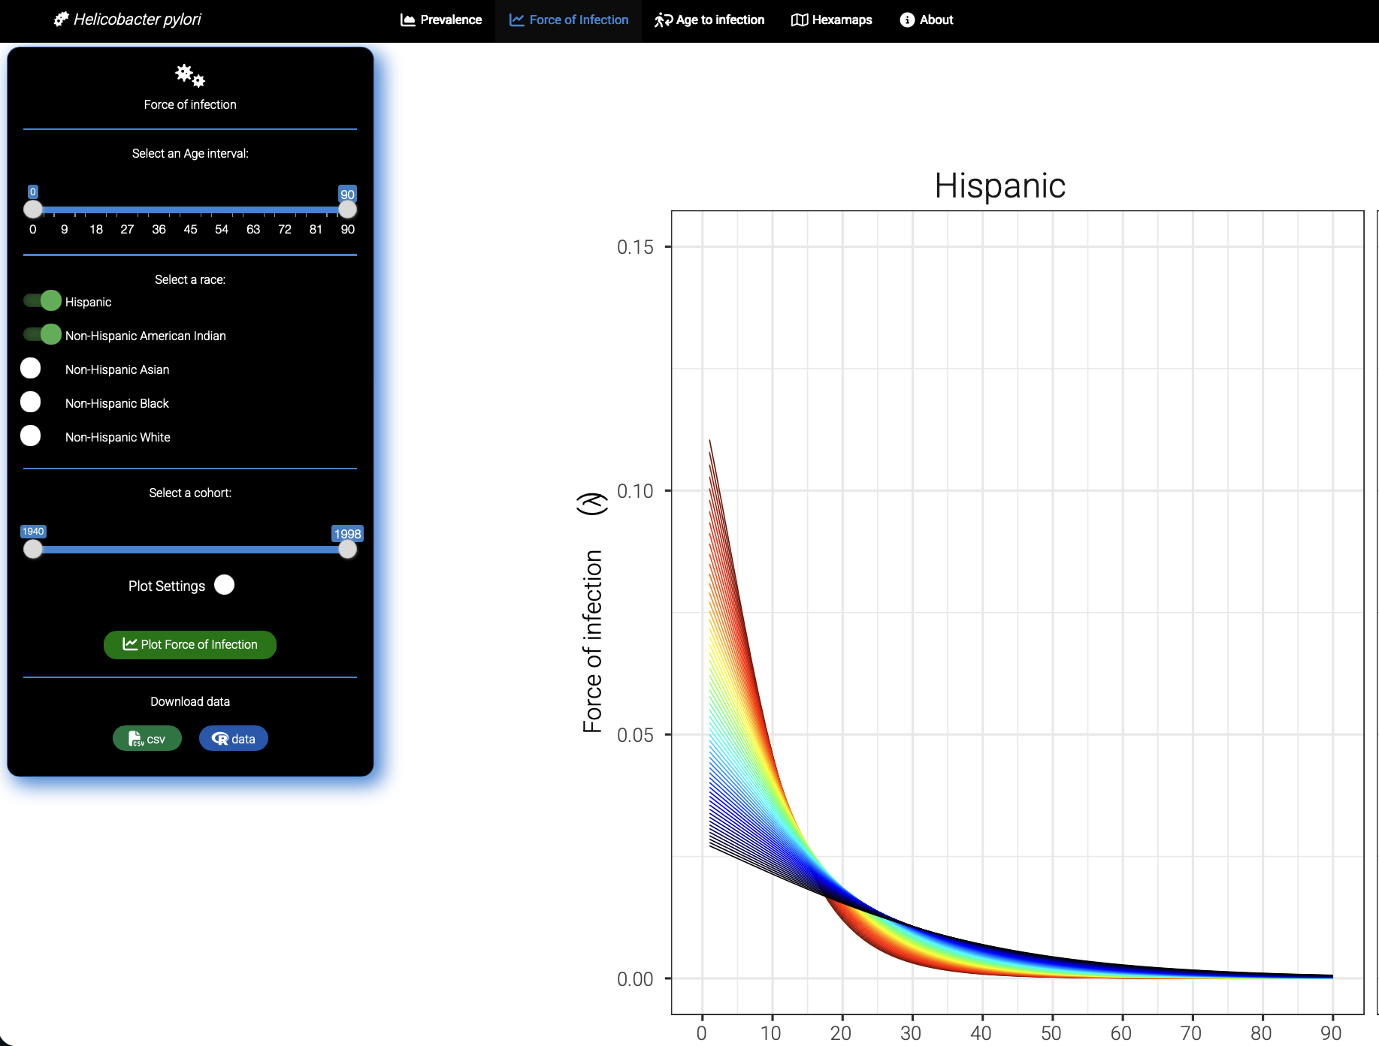This screenshot has height=1046, width=1379.
Task: Click the chart icon in Plot Force of Infection button
Action: (130, 644)
